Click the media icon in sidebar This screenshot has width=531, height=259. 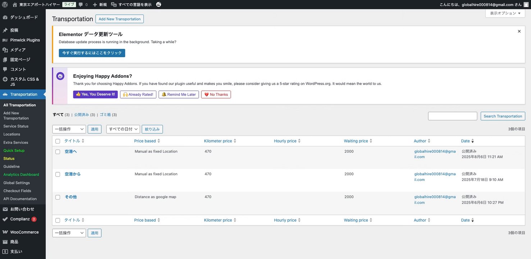tap(5, 50)
